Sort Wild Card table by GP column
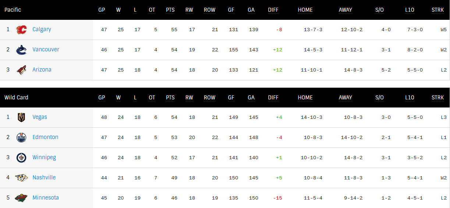450x208 pixels. pyautogui.click(x=102, y=98)
